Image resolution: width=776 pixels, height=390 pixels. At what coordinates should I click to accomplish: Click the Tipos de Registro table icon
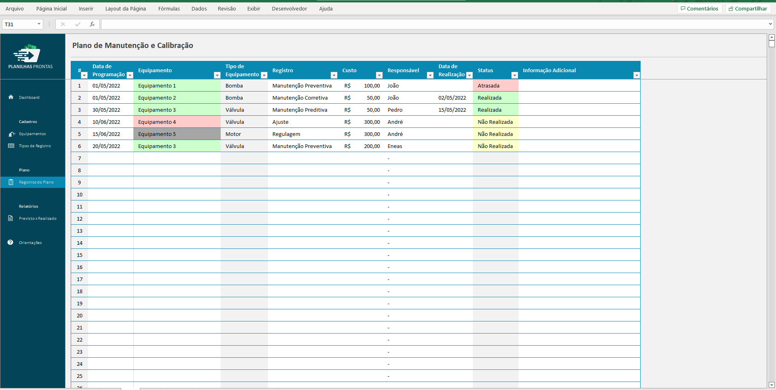(x=11, y=146)
